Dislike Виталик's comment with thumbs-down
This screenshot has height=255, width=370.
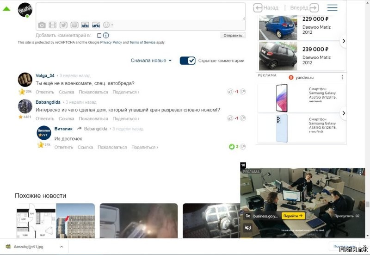tap(243, 147)
